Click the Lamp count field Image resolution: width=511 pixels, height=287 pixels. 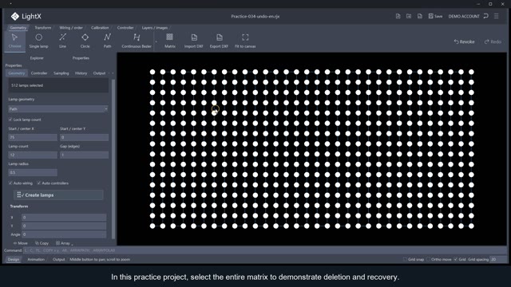point(33,155)
